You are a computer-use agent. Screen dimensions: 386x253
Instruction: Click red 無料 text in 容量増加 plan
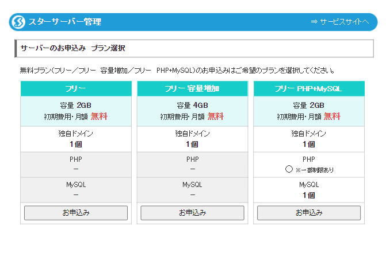click(216, 116)
